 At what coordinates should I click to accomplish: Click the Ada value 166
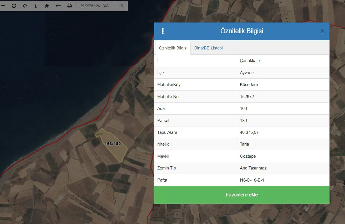coord(243,108)
